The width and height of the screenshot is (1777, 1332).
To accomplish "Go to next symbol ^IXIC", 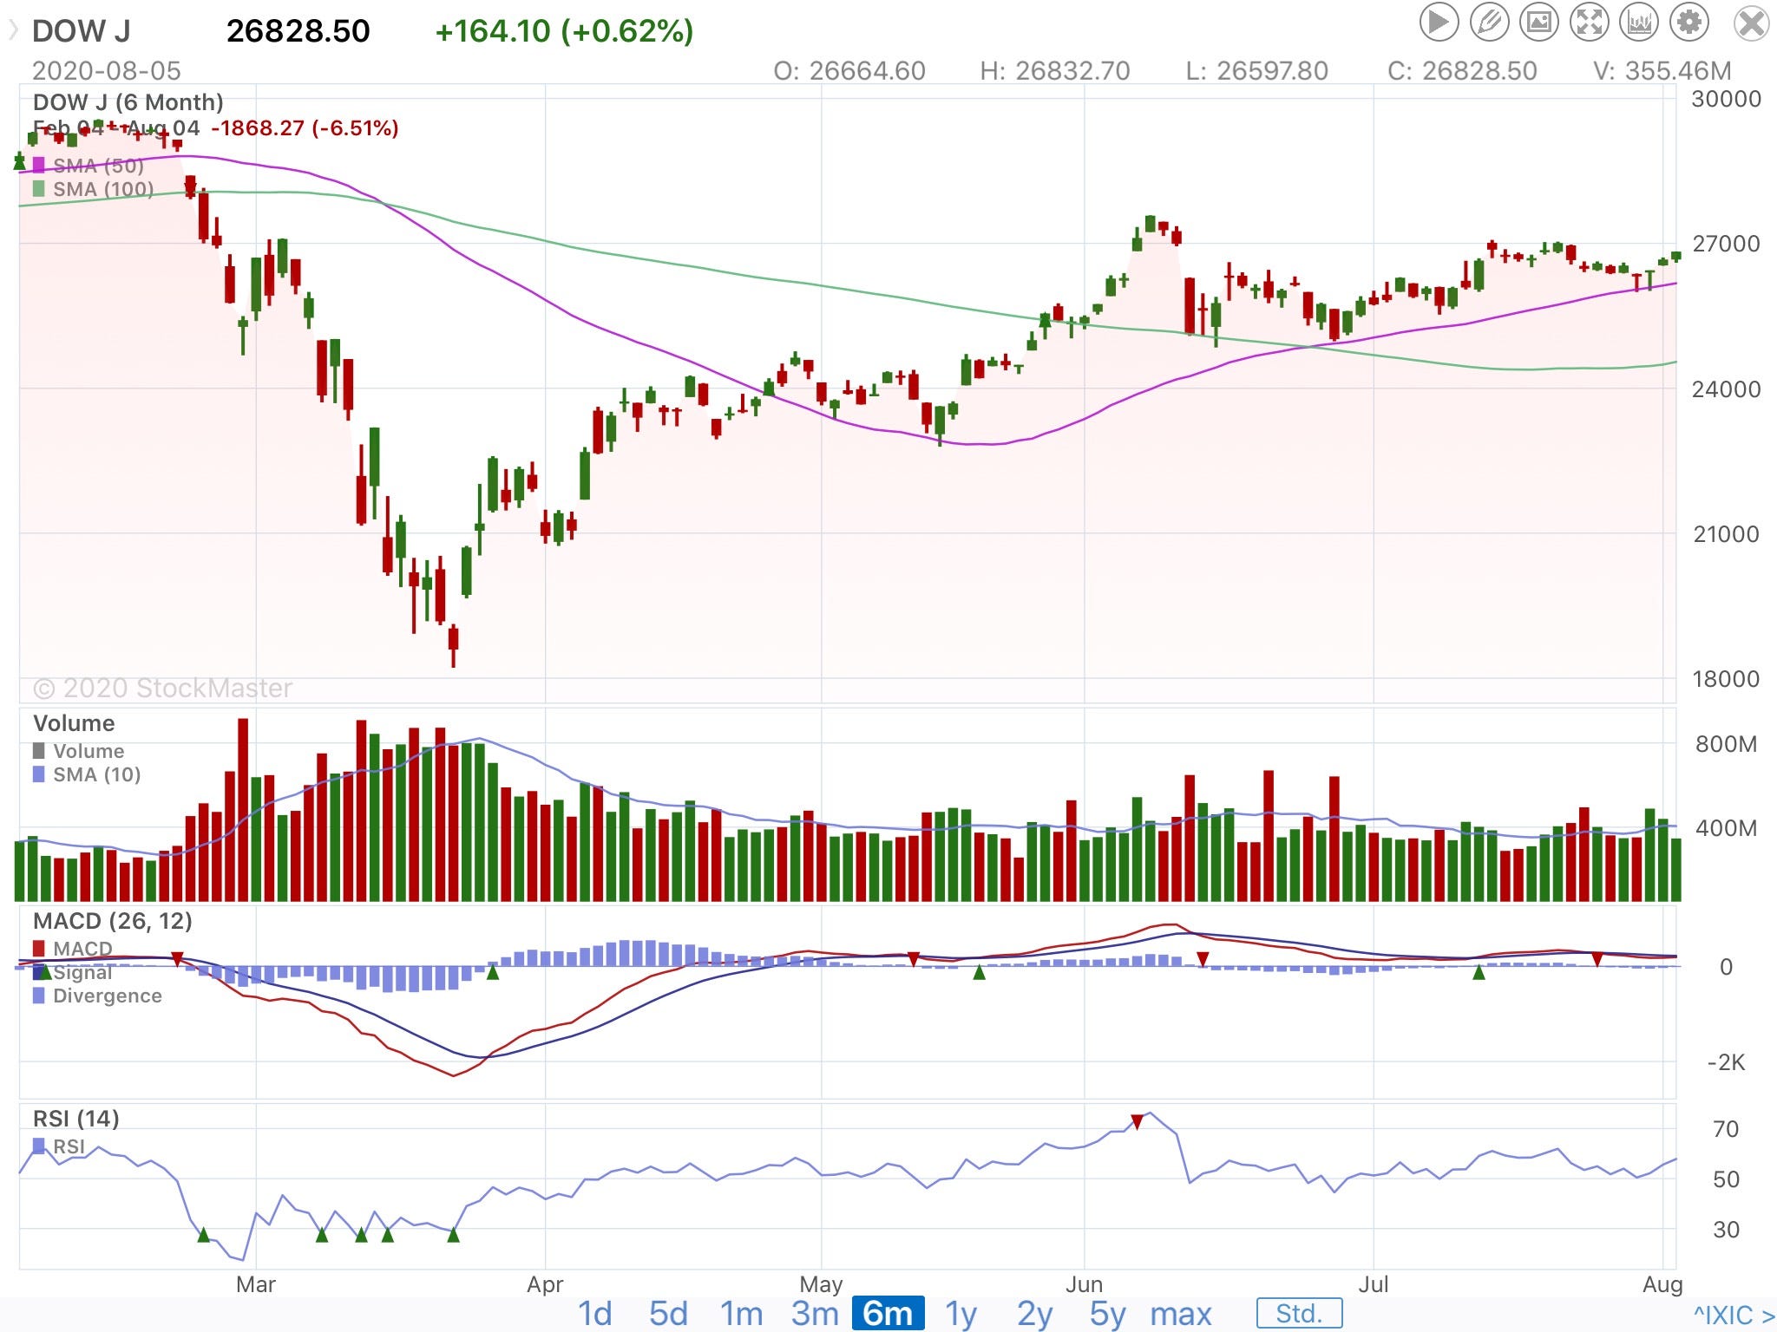I will 1733,1315.
